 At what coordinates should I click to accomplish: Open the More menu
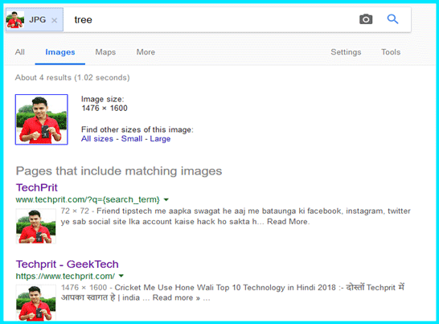(146, 52)
